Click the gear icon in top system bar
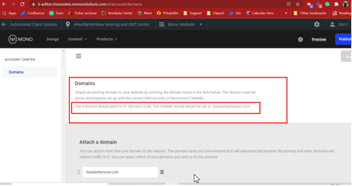Image resolution: width=352 pixels, height=186 pixels. pos(317,24)
